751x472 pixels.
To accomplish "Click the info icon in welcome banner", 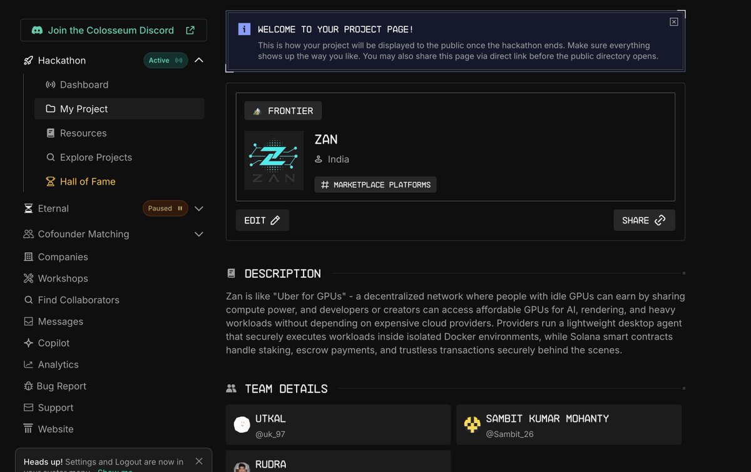I will tap(244, 29).
